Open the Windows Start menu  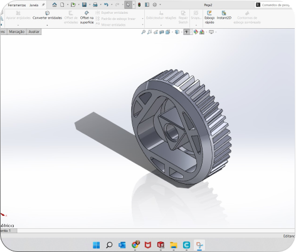pos(96,245)
